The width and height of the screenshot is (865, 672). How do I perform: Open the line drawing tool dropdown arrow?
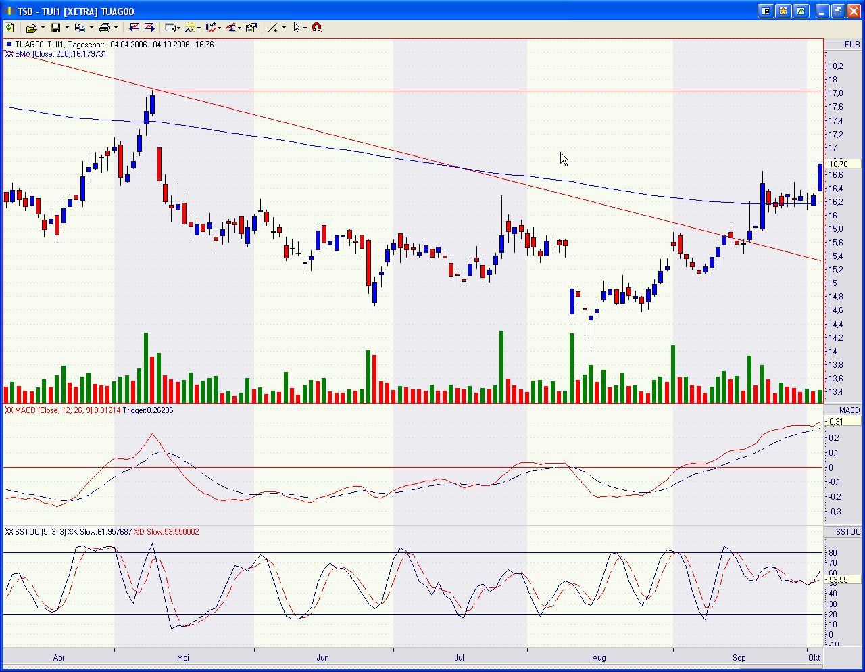[284, 28]
